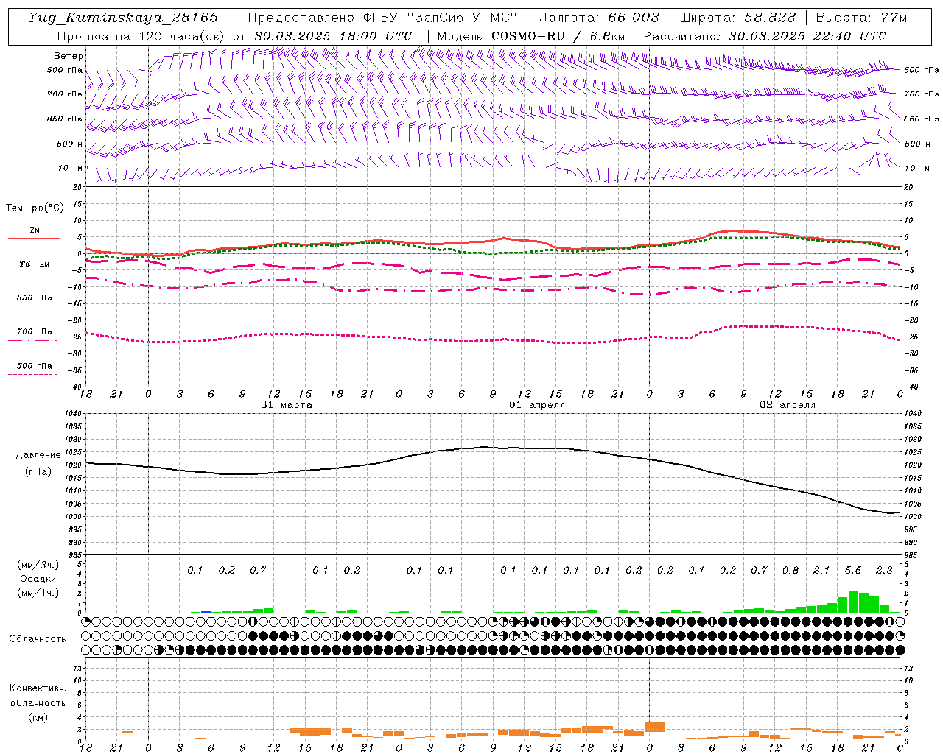Click the 'Облачность' cloud cover label
The image size is (943, 754).
point(38,639)
